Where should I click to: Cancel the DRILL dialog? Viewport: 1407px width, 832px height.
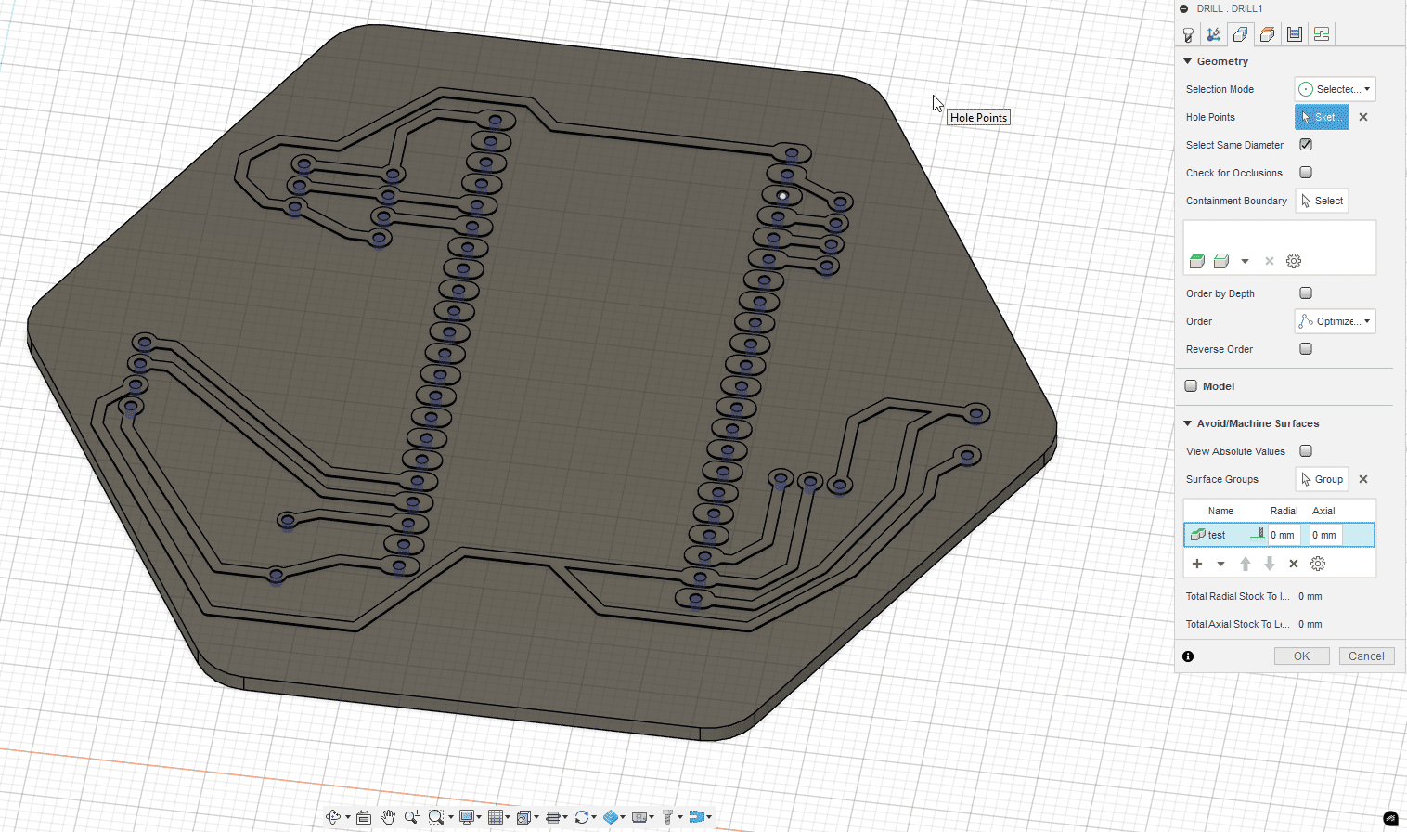click(1366, 656)
